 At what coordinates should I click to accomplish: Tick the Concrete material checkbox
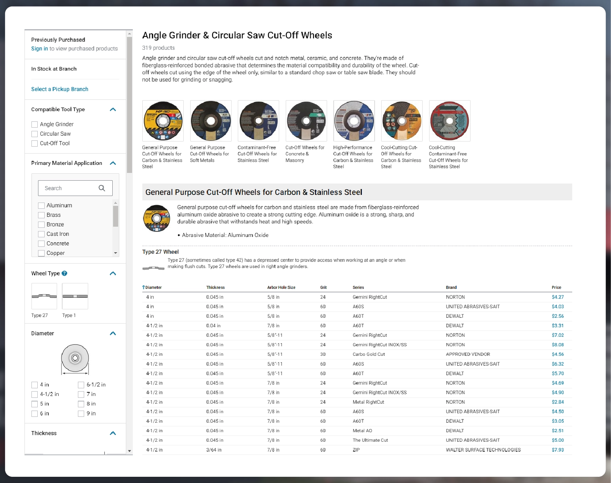[41, 244]
